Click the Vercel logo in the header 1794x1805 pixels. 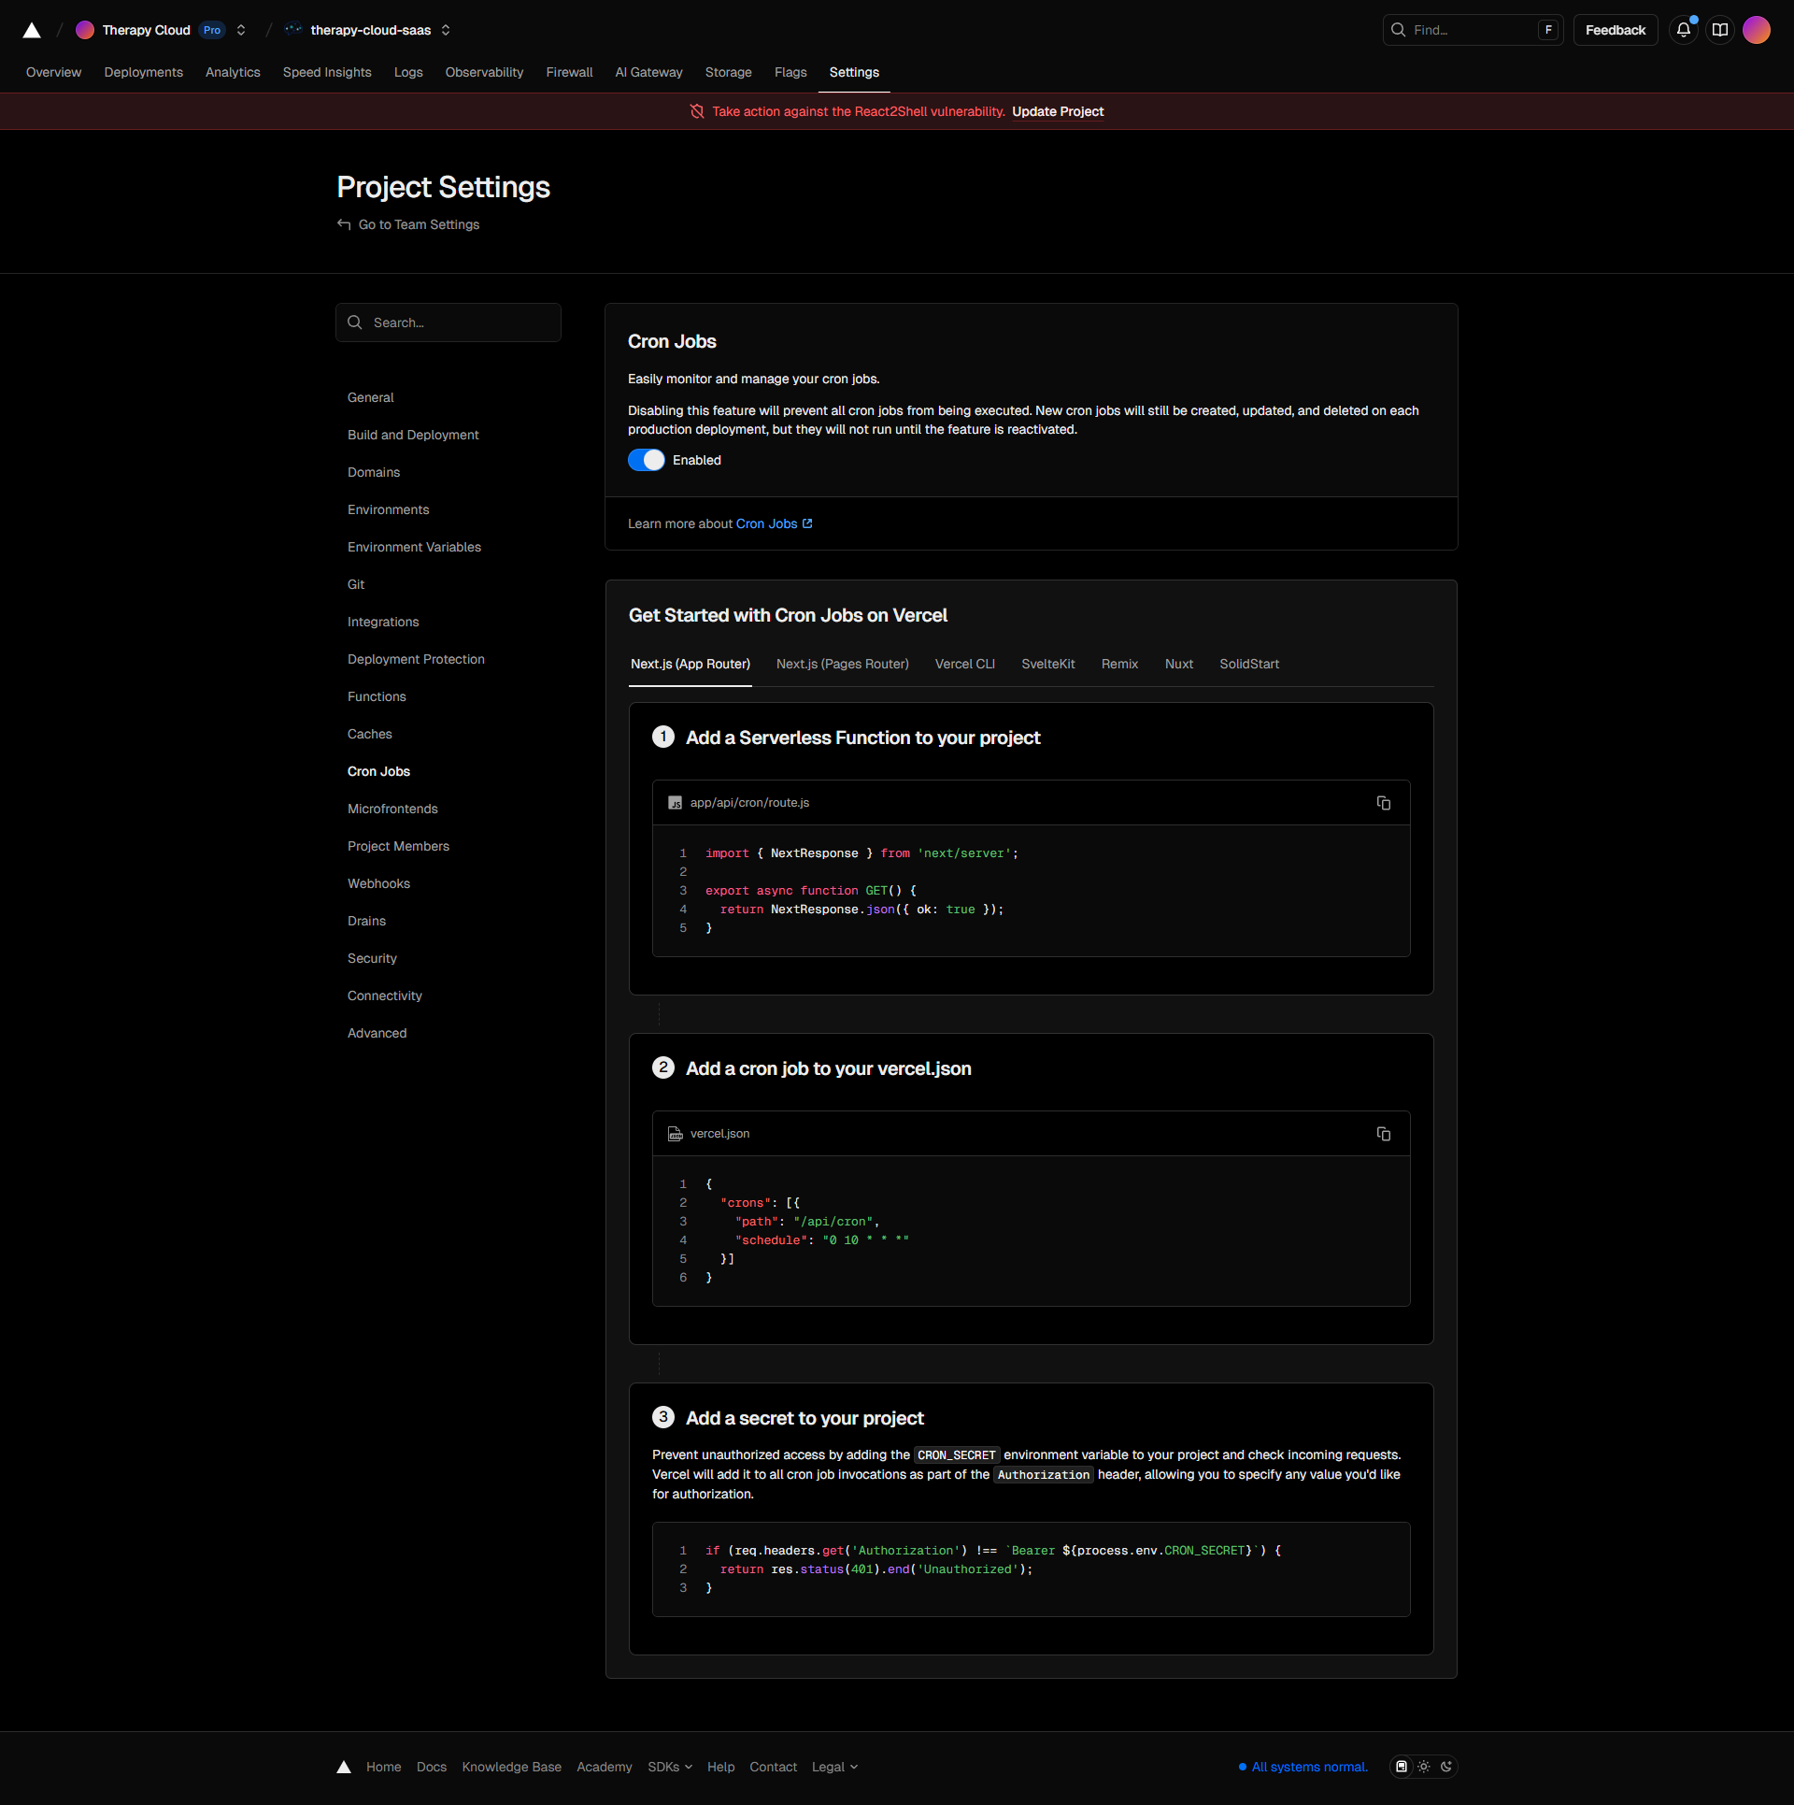point(32,30)
